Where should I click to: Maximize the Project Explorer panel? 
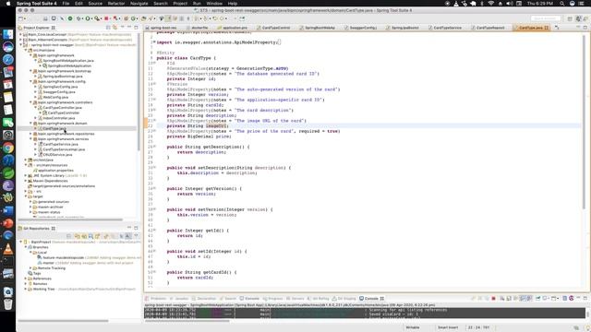[136, 28]
